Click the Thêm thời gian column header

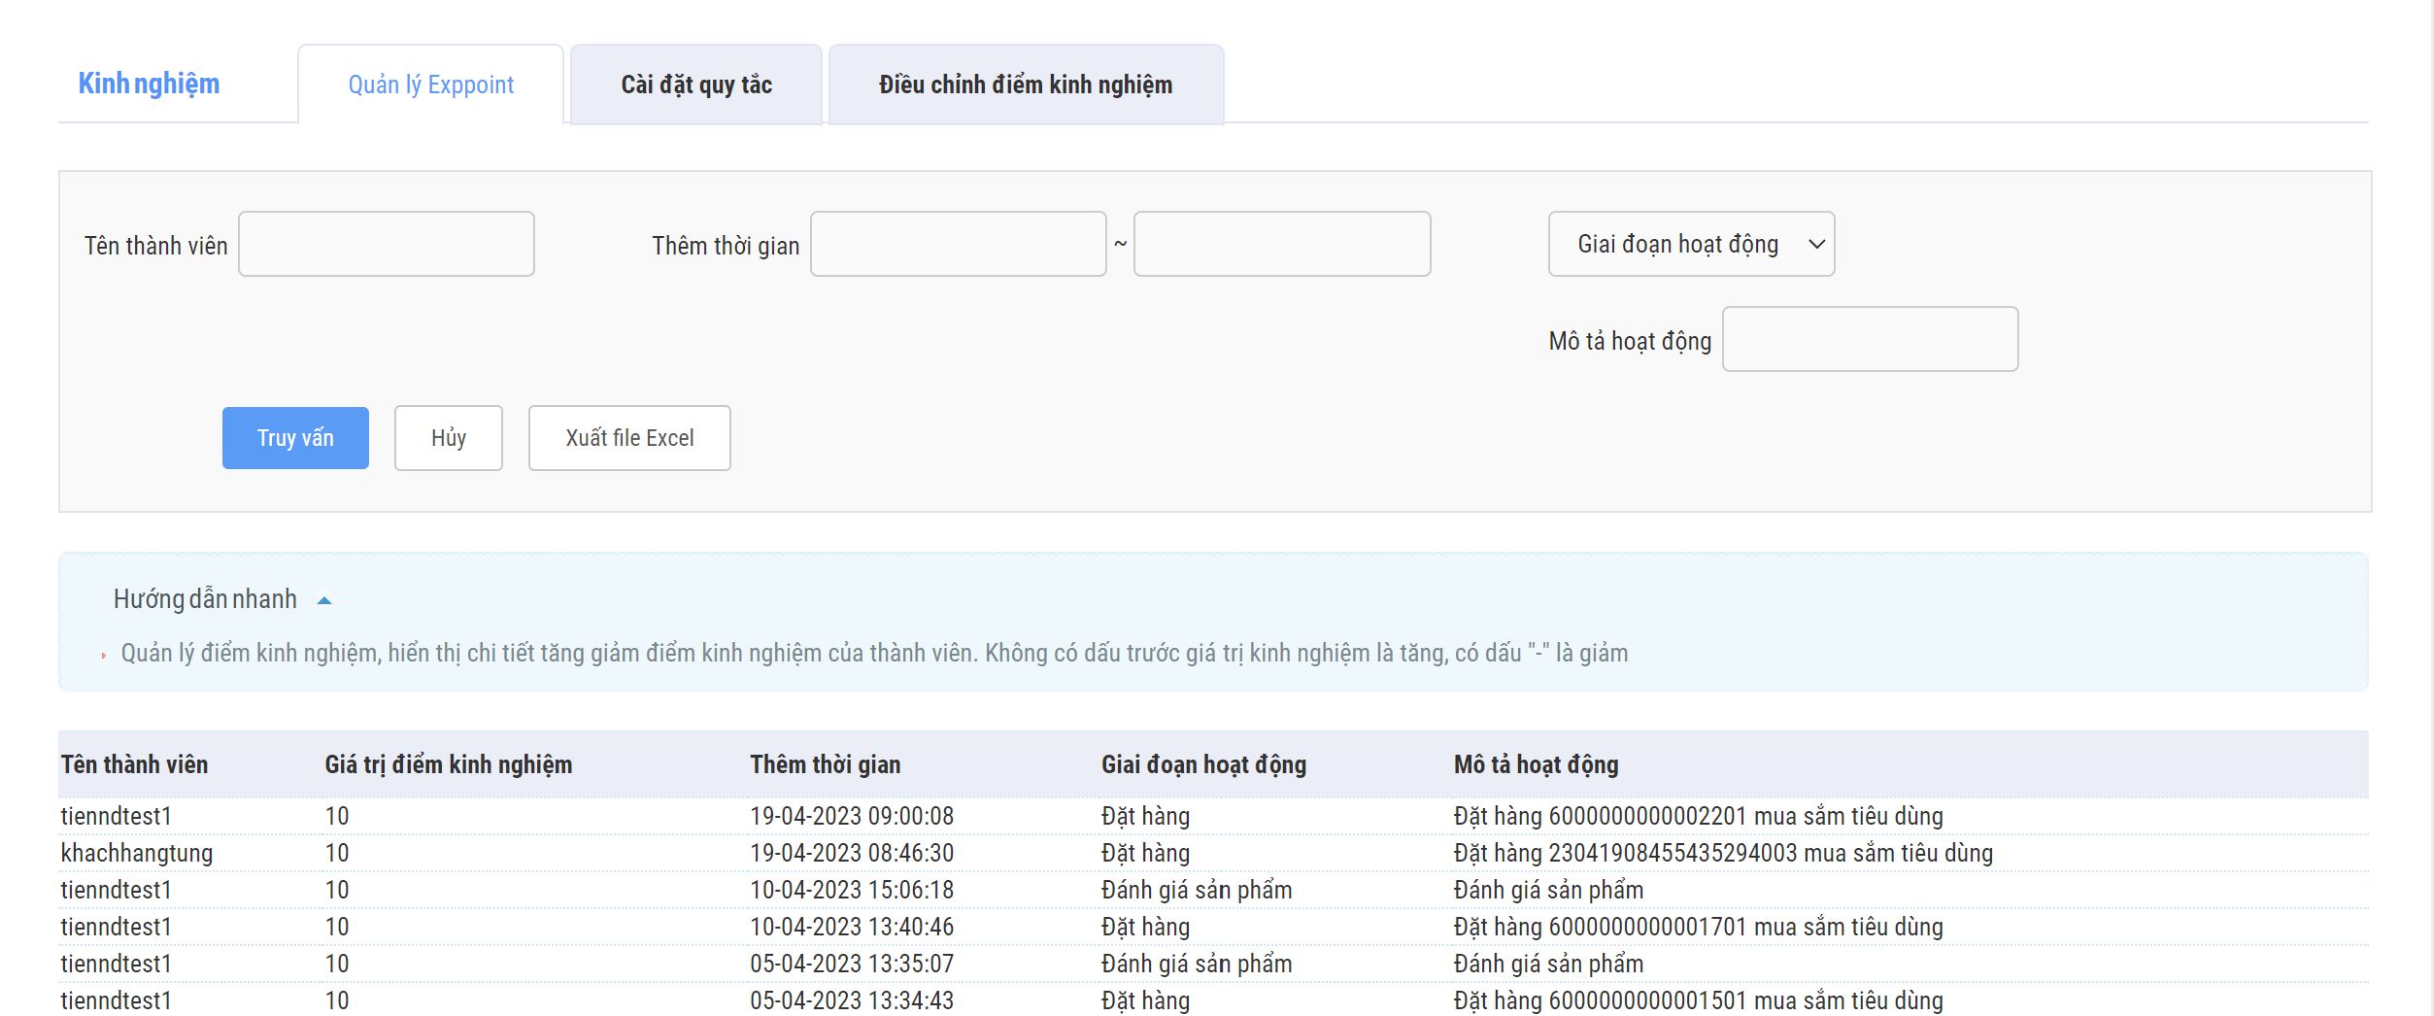825,764
